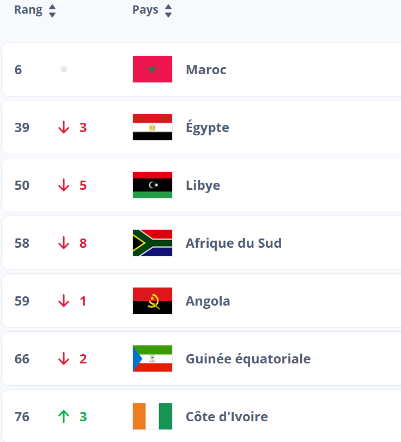Open the Afrique du Sud country entry
Screen dimensions: 401x442
tap(233, 243)
